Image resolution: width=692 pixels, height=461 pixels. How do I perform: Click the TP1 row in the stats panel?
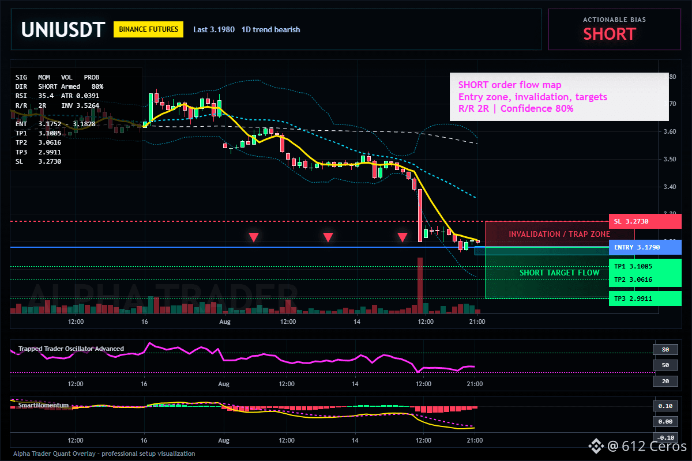[x=39, y=133]
